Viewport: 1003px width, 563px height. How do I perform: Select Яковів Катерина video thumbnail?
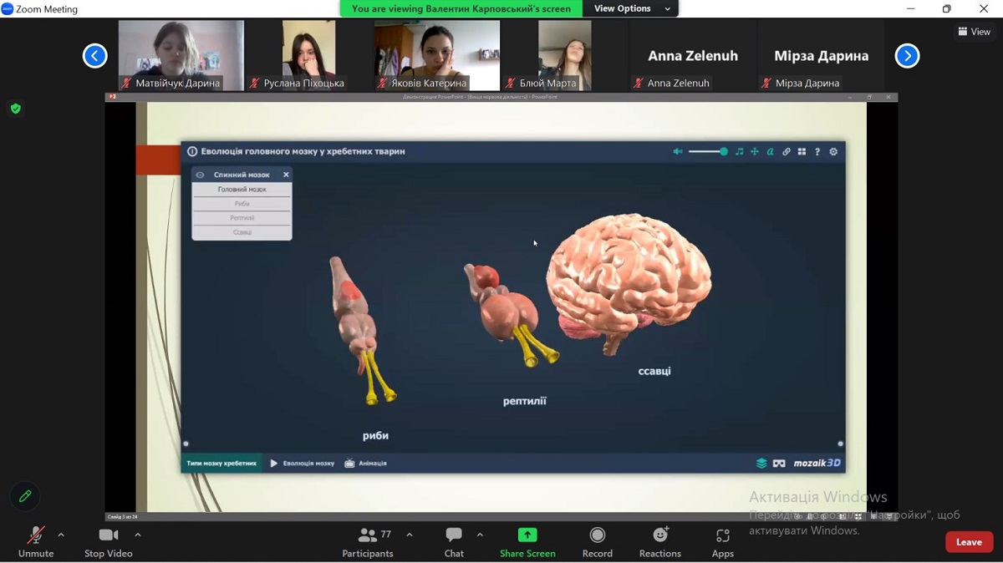pos(437,55)
